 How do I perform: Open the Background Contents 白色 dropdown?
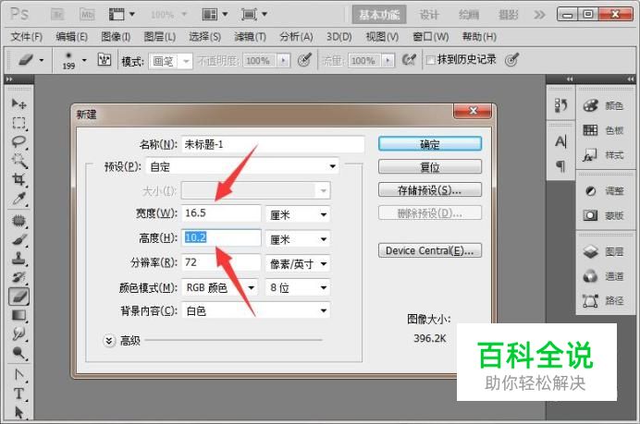tap(255, 311)
